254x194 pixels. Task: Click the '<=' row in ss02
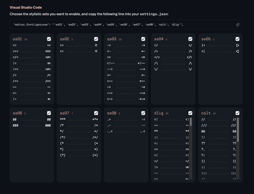click(x=79, y=51)
